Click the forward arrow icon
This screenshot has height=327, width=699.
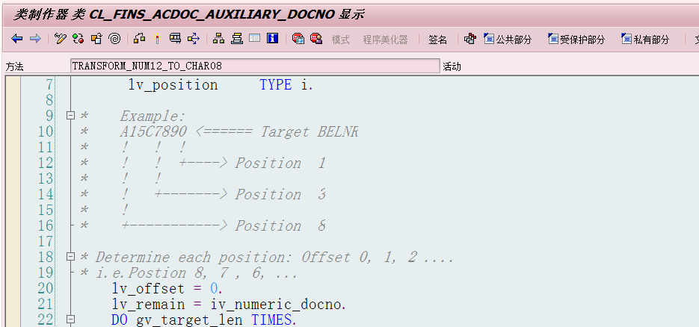pos(35,39)
